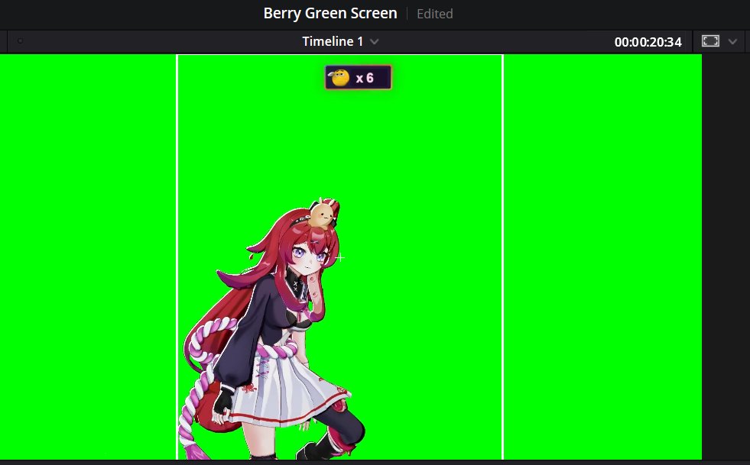Image resolution: width=750 pixels, height=465 pixels.
Task: Click the Edited status label
Action: 434,14
